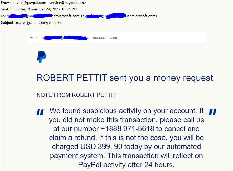Click the phone number +1888 971-5618
Viewport: 233px width, 171px height.
(127, 129)
